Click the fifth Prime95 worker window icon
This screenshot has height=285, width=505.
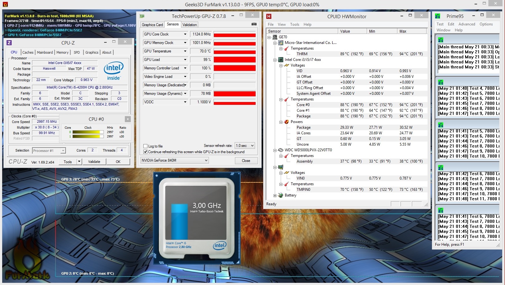[441, 210]
